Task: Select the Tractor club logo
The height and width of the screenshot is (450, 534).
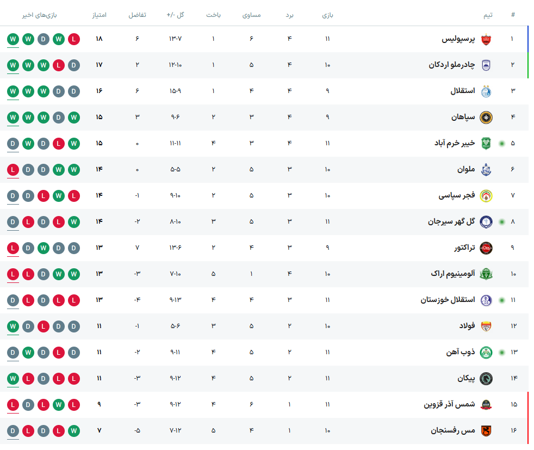Action: 486,248
